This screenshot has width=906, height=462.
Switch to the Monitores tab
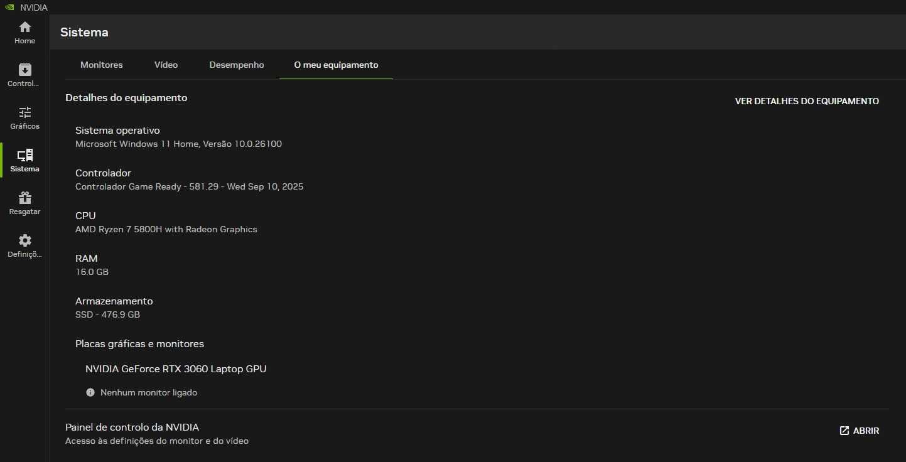click(102, 65)
